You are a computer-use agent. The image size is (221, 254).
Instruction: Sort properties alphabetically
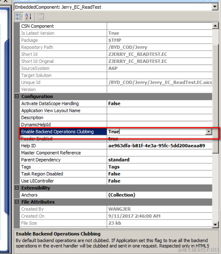28,17
